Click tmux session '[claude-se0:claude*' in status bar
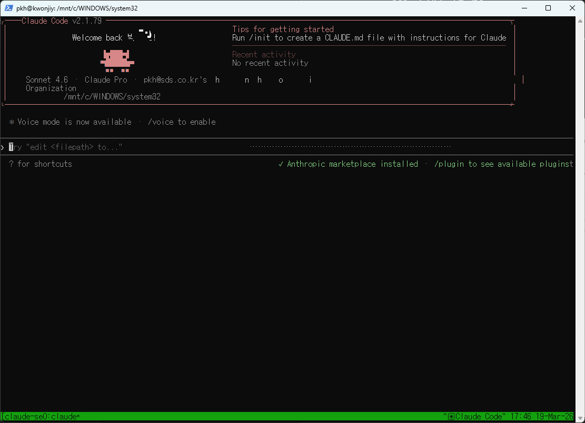 pyautogui.click(x=41, y=416)
